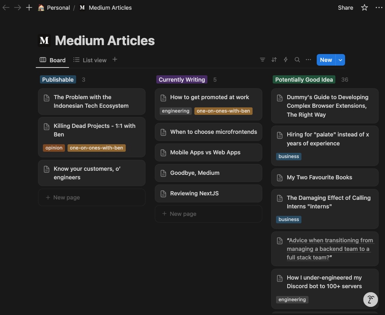Click the page icon on My Two Favourite Books
385x315 pixels.
(x=280, y=177)
